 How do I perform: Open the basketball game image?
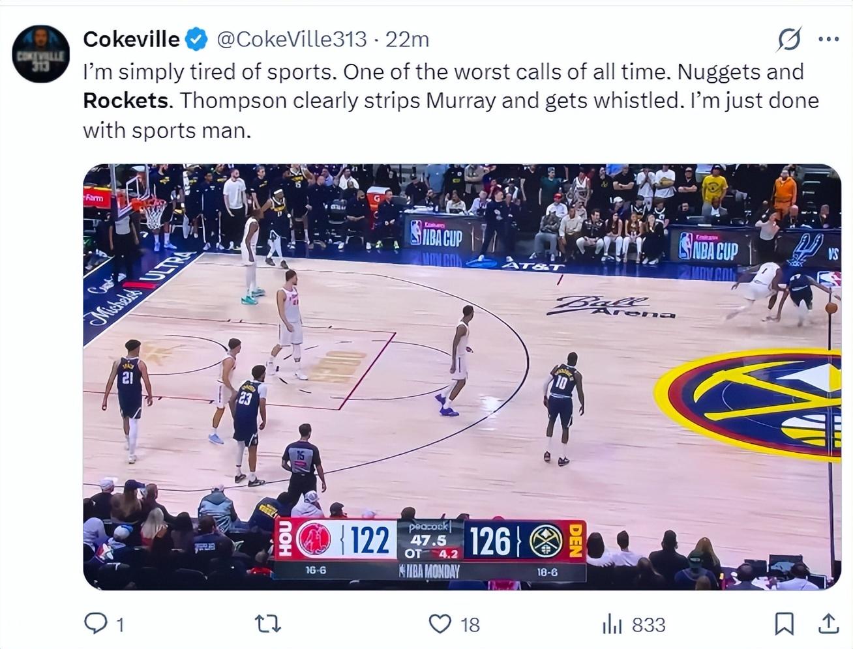(462, 377)
